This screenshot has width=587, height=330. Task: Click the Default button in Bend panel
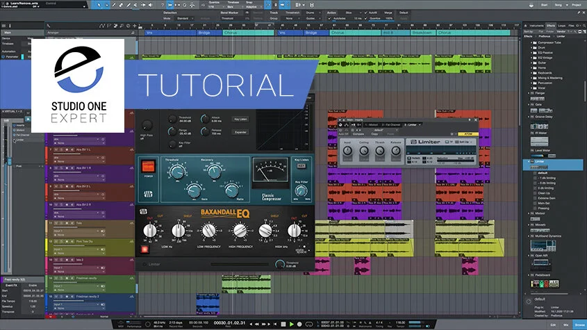coord(404,13)
